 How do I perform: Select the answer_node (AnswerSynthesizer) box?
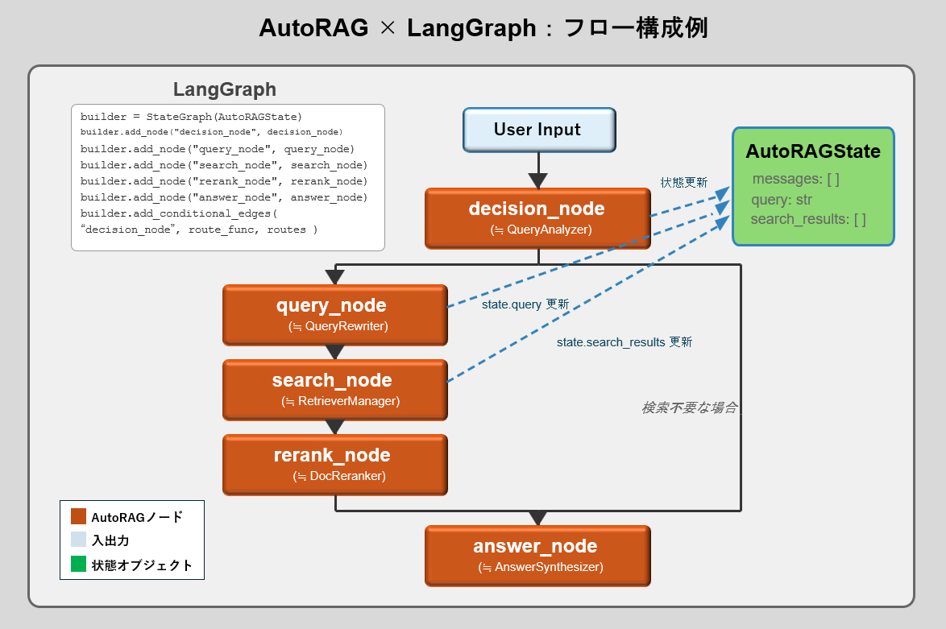tap(537, 555)
